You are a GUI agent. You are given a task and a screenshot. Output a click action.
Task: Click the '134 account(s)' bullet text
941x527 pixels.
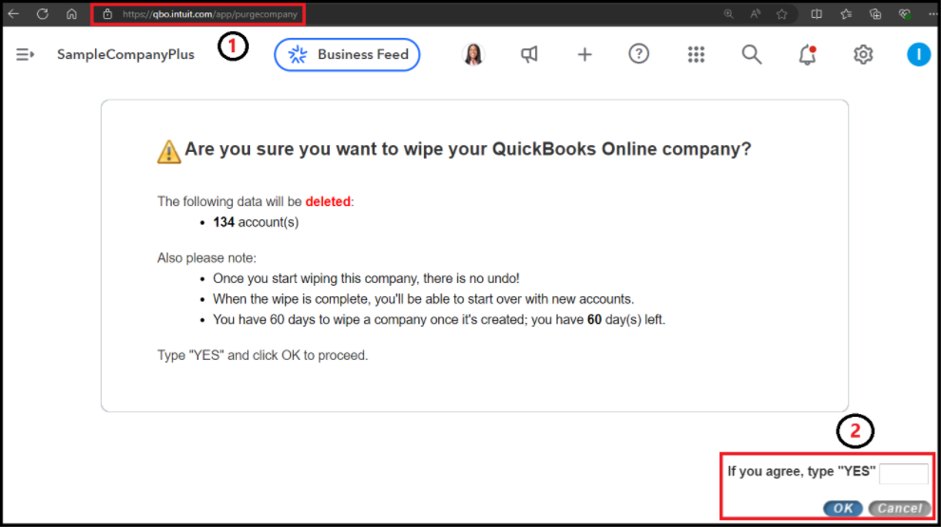click(x=256, y=222)
